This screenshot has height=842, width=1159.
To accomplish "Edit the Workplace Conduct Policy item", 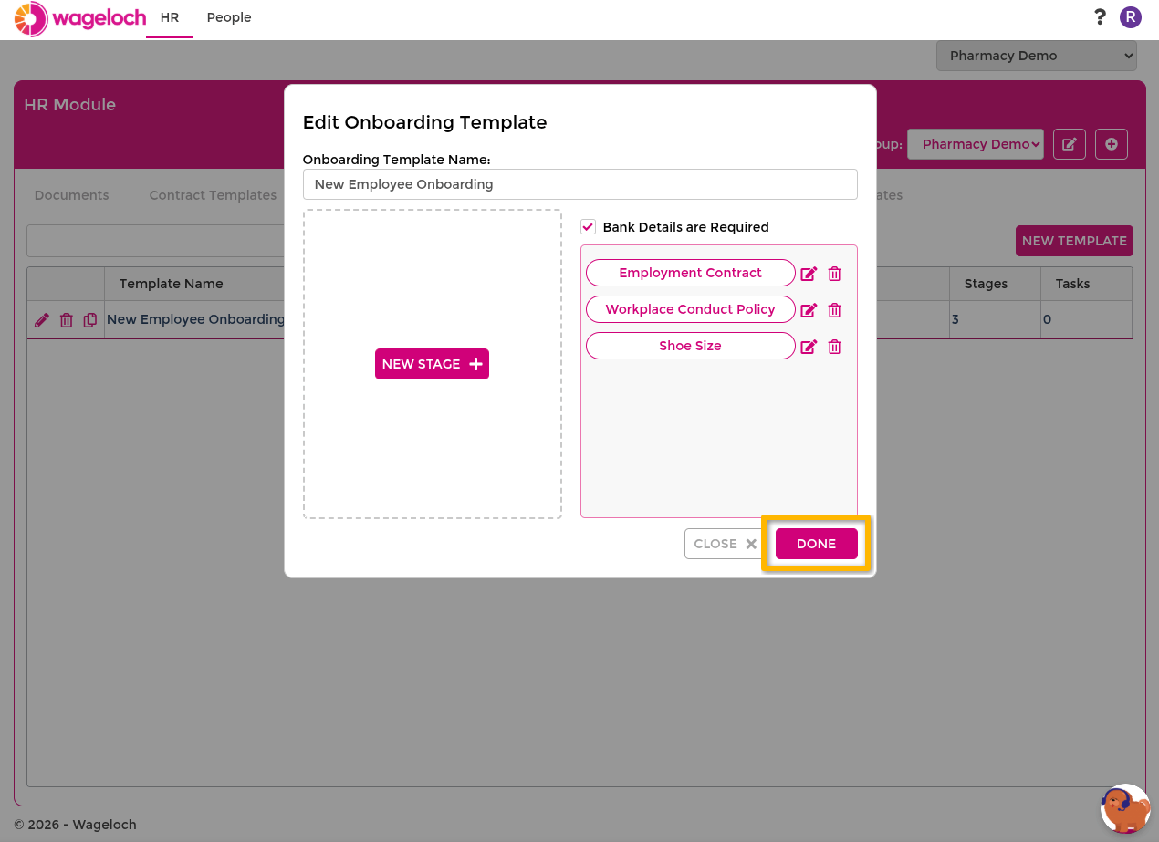I will pyautogui.click(x=809, y=310).
